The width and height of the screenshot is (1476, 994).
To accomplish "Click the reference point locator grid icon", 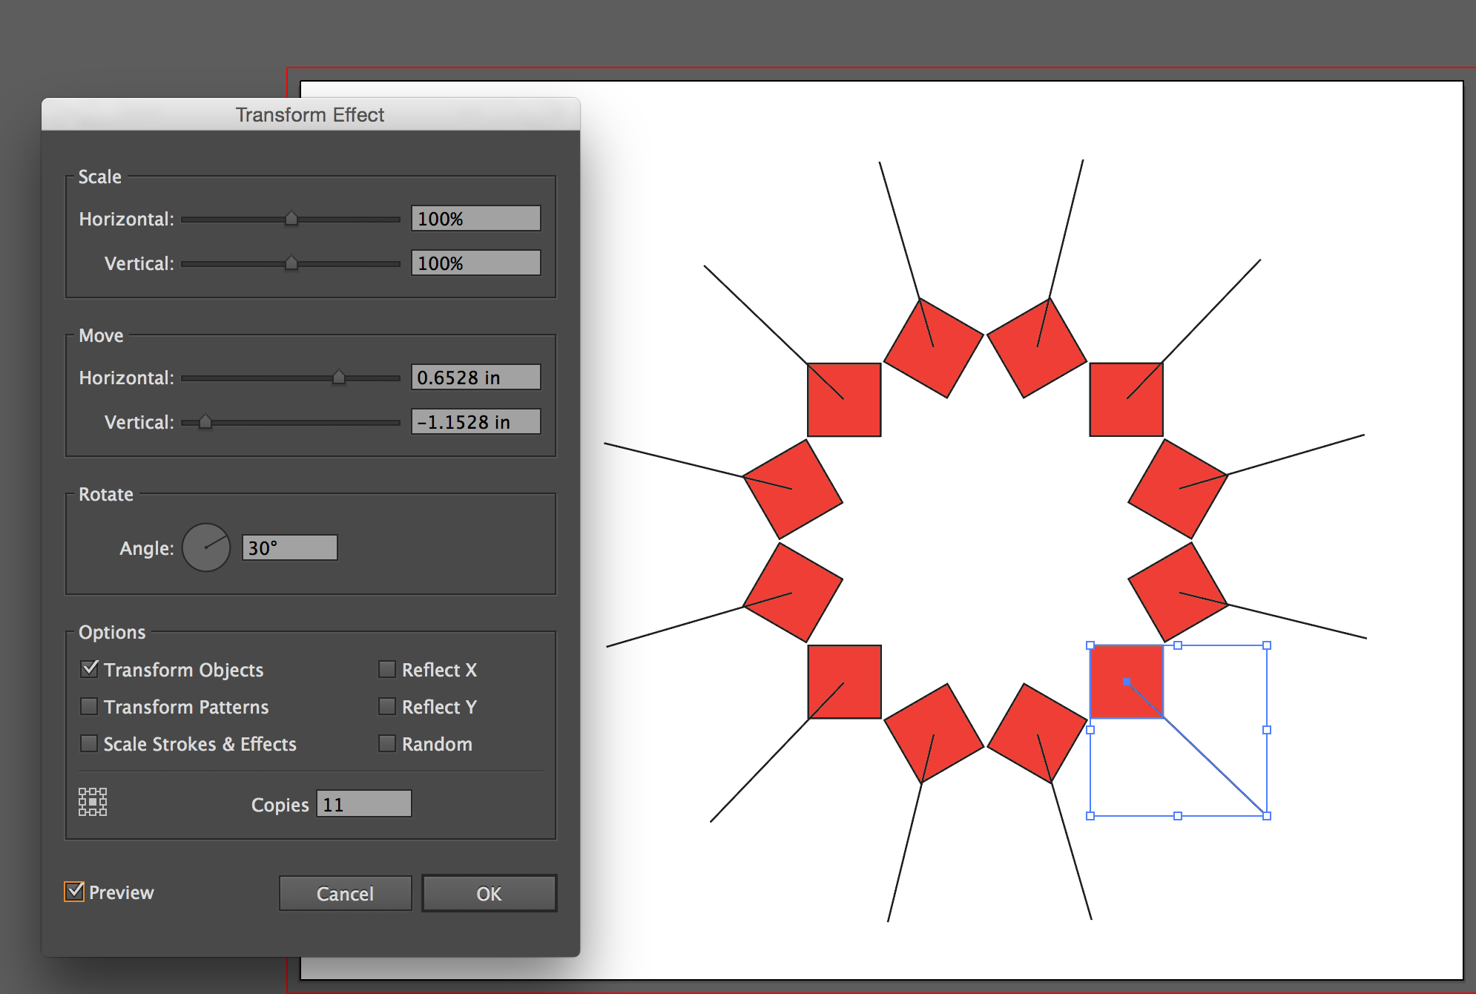I will tap(93, 802).
